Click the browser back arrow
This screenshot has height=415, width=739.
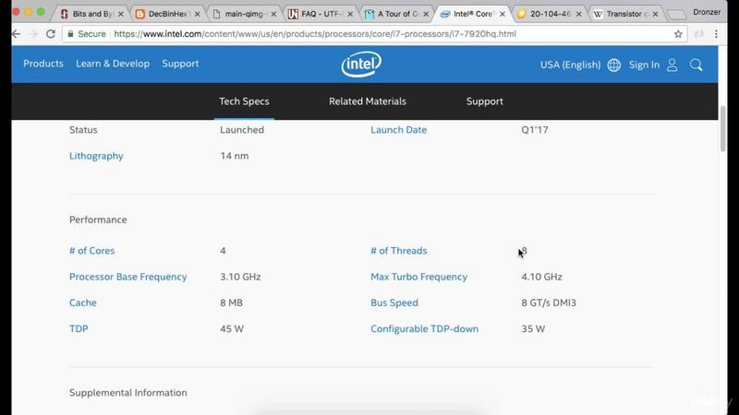17,34
